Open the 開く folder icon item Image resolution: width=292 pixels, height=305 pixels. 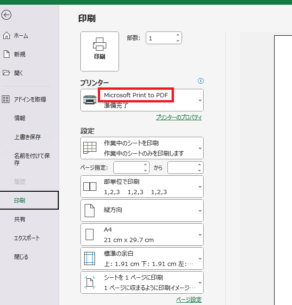(x=6, y=73)
